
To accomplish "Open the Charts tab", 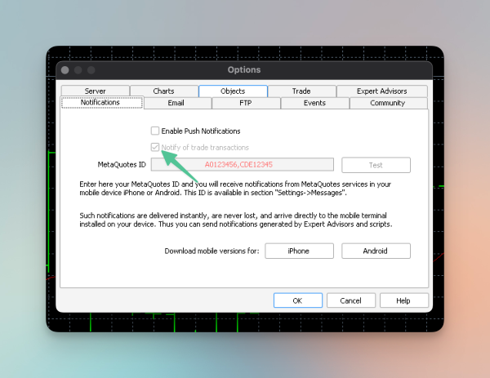I will 163,91.
